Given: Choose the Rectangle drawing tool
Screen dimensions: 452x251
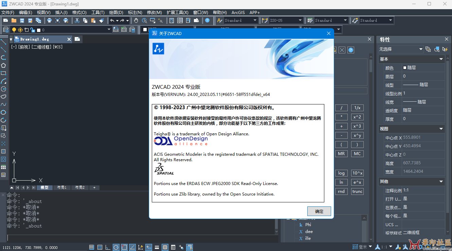Looking at the screenshot, I should [3, 73].
